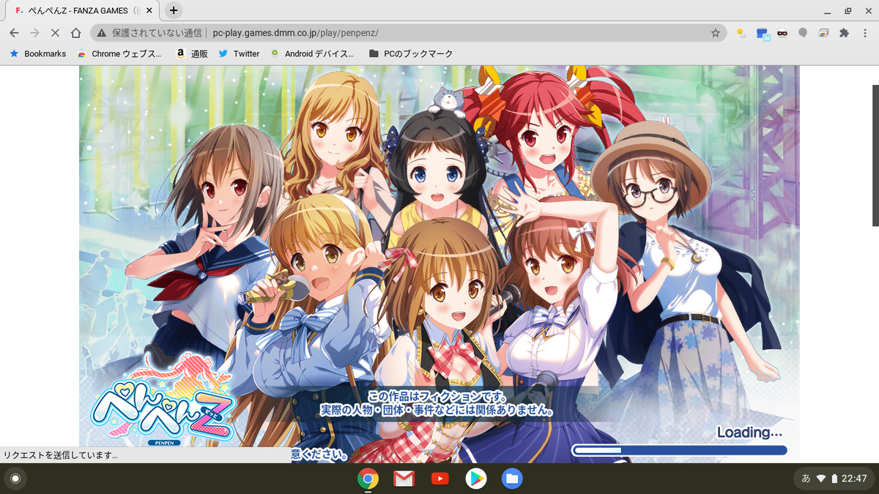Viewport: 879px width, 494px height.
Task: Open Gmail from the shelf
Action: (x=404, y=479)
